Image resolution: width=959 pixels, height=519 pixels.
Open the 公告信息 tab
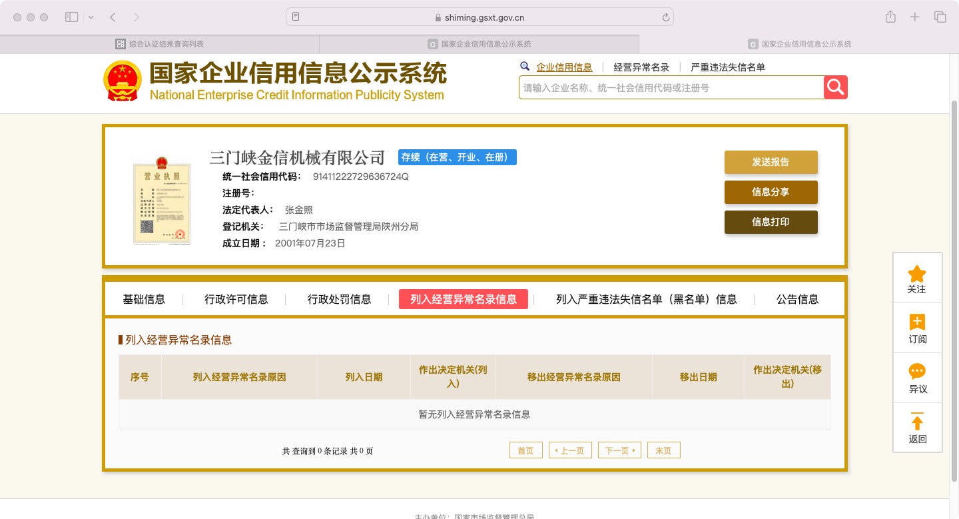click(x=797, y=299)
